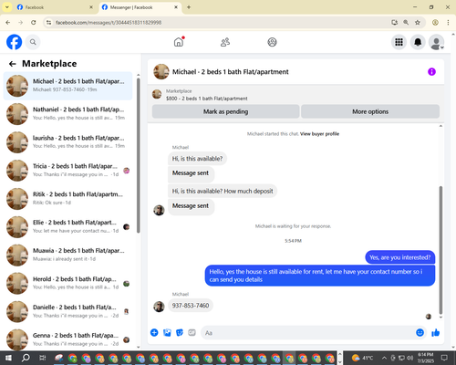This screenshot has height=365, width=456.
Task: Open the Friends icon
Action: 225,42
